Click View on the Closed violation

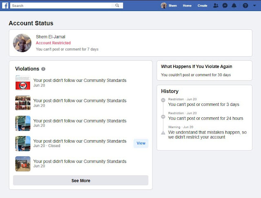(141, 143)
